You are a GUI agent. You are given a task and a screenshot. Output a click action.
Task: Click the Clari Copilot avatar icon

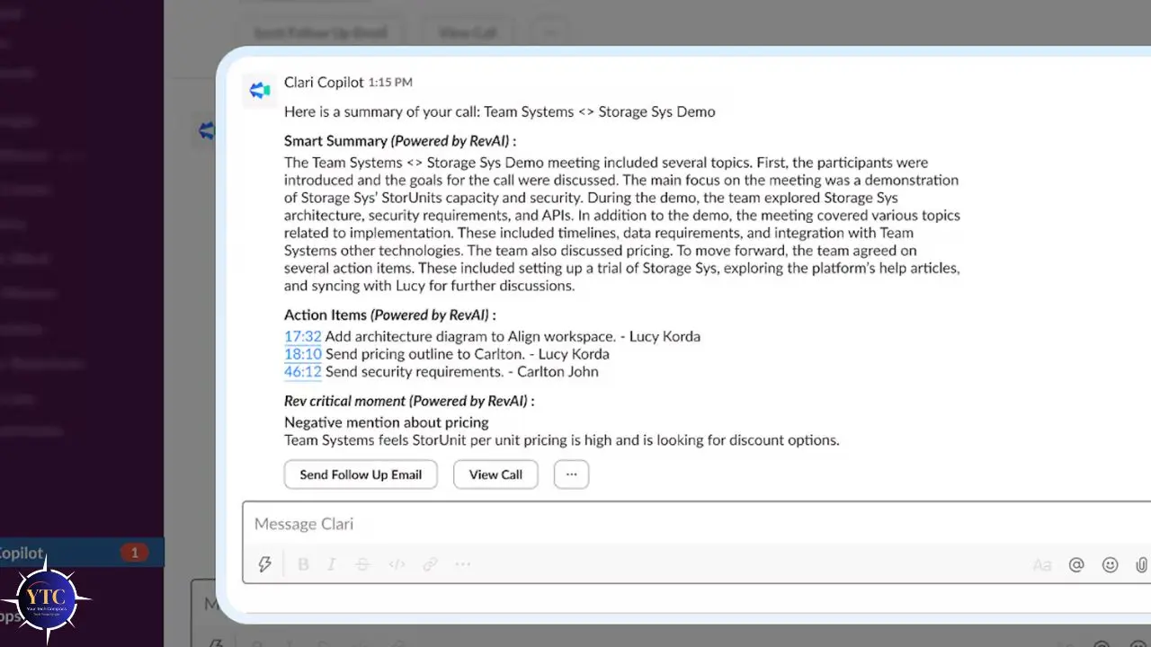[260, 90]
